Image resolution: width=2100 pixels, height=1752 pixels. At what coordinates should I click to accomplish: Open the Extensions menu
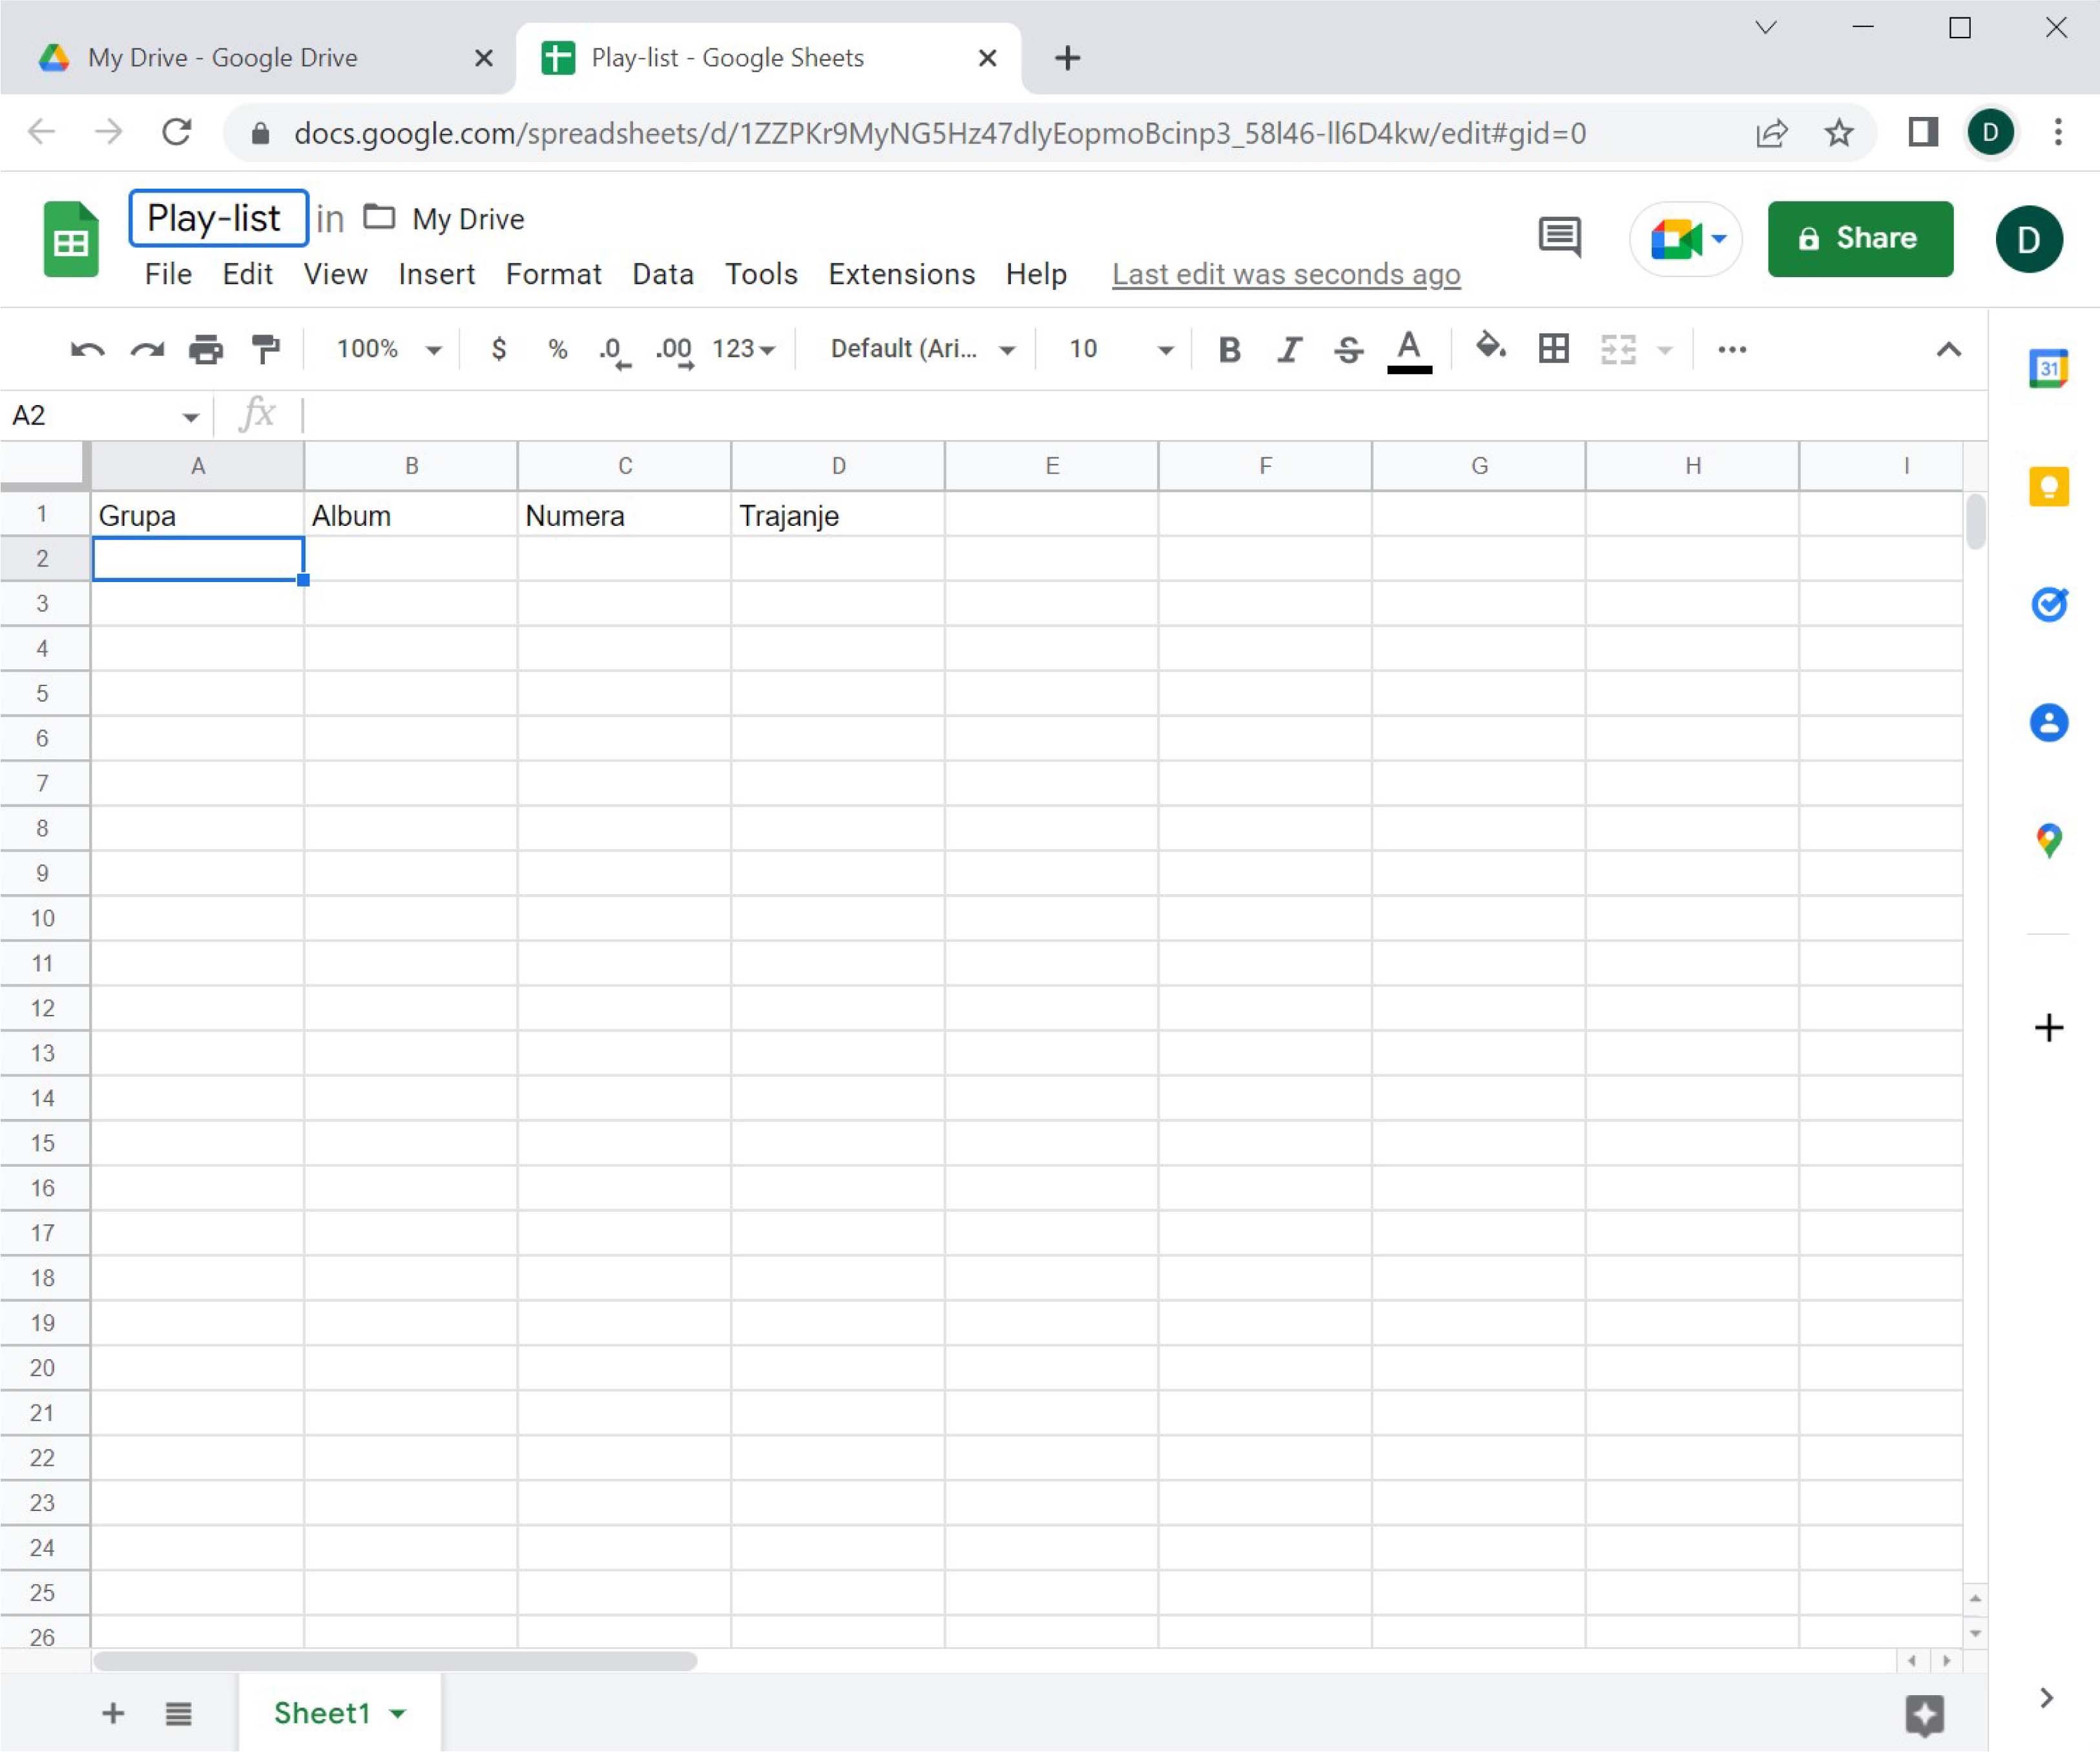[x=901, y=274]
